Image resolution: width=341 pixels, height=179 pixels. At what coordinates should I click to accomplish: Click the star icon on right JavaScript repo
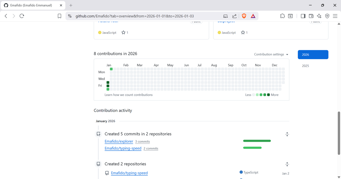pyautogui.click(x=243, y=33)
